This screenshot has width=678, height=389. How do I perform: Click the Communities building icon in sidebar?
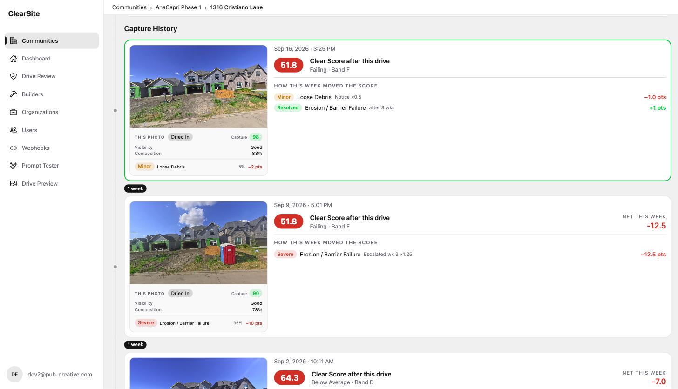tap(14, 40)
